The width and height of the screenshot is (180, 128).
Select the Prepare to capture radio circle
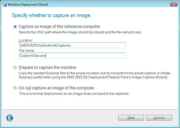pos(15,68)
